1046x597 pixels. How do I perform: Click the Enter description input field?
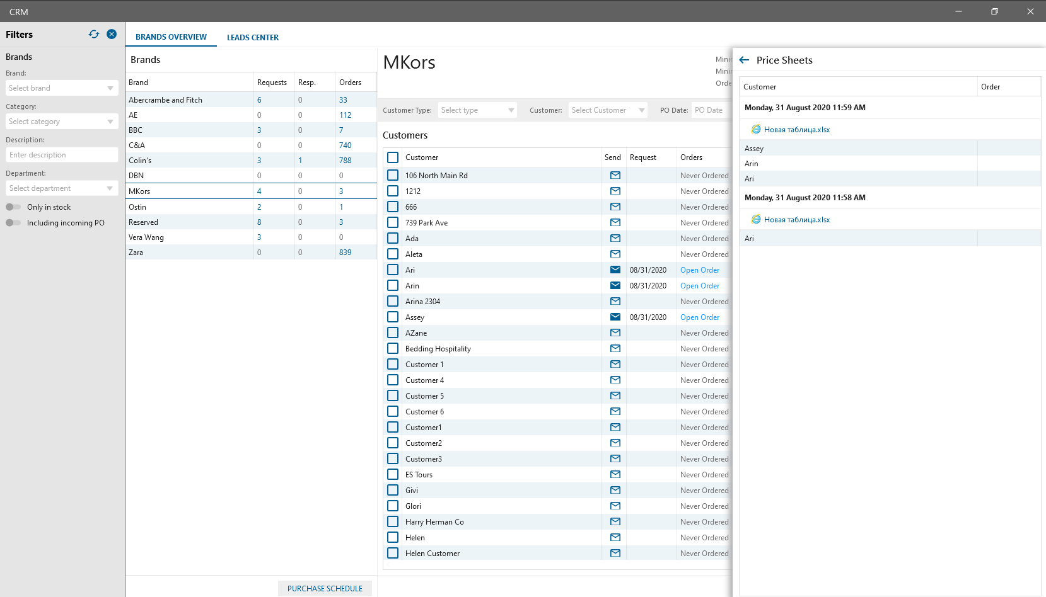pos(62,155)
